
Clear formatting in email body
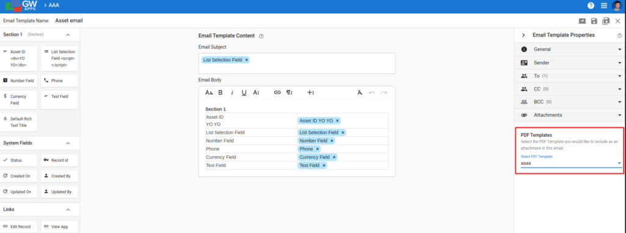pyautogui.click(x=359, y=92)
